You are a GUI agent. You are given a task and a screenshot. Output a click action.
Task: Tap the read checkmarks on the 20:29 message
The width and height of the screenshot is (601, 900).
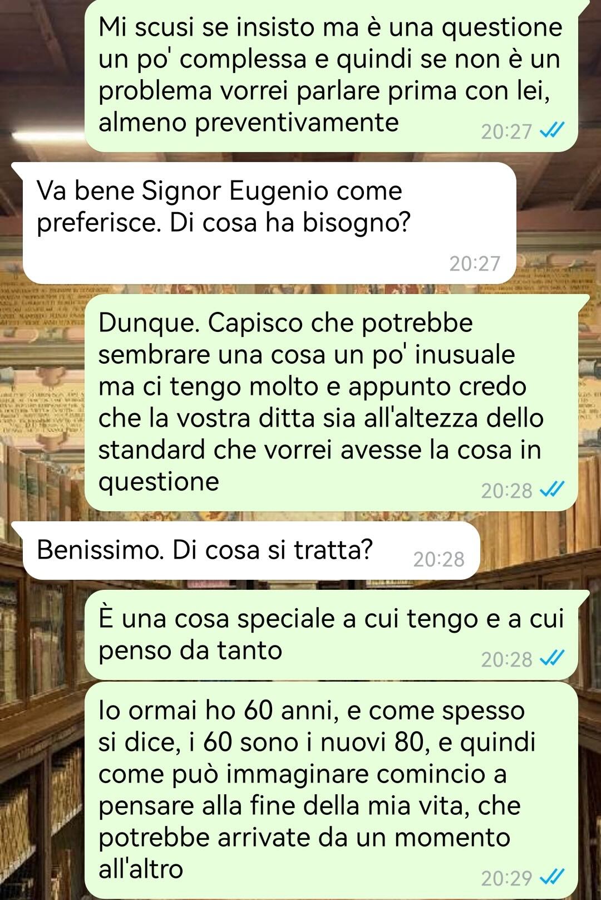(x=553, y=878)
